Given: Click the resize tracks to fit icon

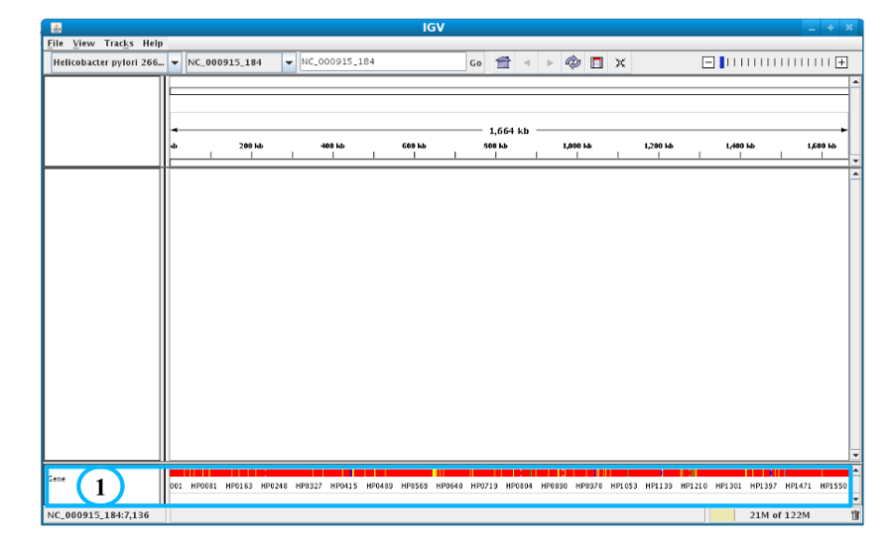Looking at the screenshot, I should coord(620,62).
